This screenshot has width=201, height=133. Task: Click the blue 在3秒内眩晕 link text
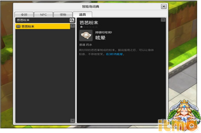tap(114, 54)
